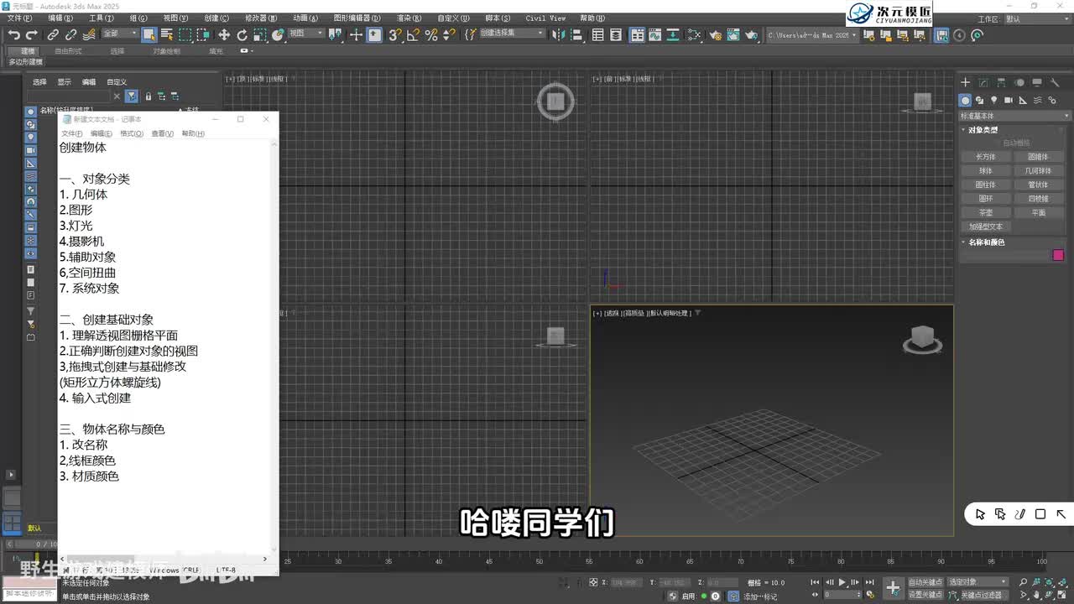Toggle Window/Crossing selection mode
Image resolution: width=1074 pixels, height=604 pixels.
(203, 34)
